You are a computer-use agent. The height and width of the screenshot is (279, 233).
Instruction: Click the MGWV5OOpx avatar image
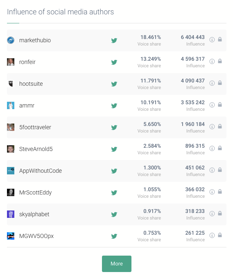[x=11, y=236]
